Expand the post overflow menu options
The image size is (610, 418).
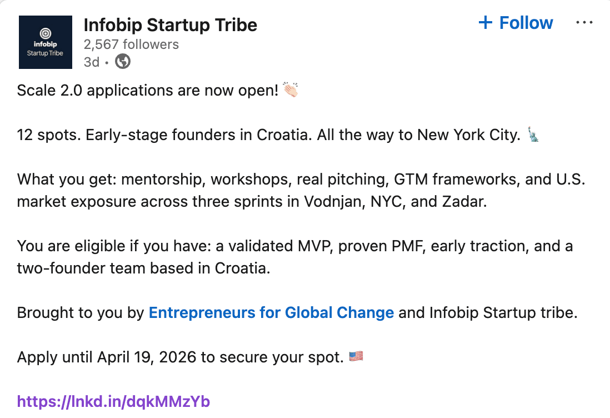pos(584,22)
